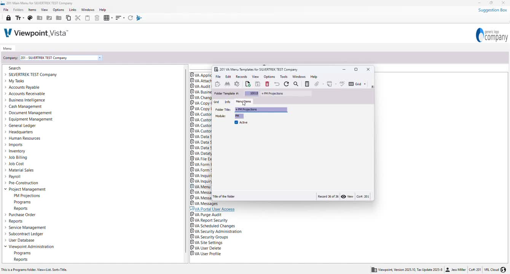Click the Folder Title input field
The image size is (510, 274).
point(261,110)
